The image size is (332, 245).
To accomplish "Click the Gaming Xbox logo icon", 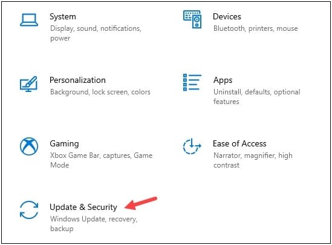I will [29, 146].
